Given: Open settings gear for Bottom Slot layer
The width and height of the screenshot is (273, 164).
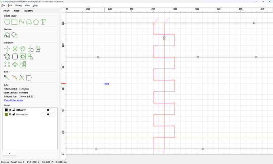Looking at the screenshot, I should click(x=48, y=114).
